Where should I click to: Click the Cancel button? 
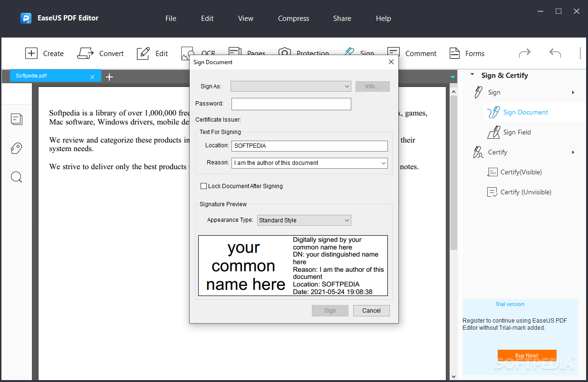coord(371,311)
